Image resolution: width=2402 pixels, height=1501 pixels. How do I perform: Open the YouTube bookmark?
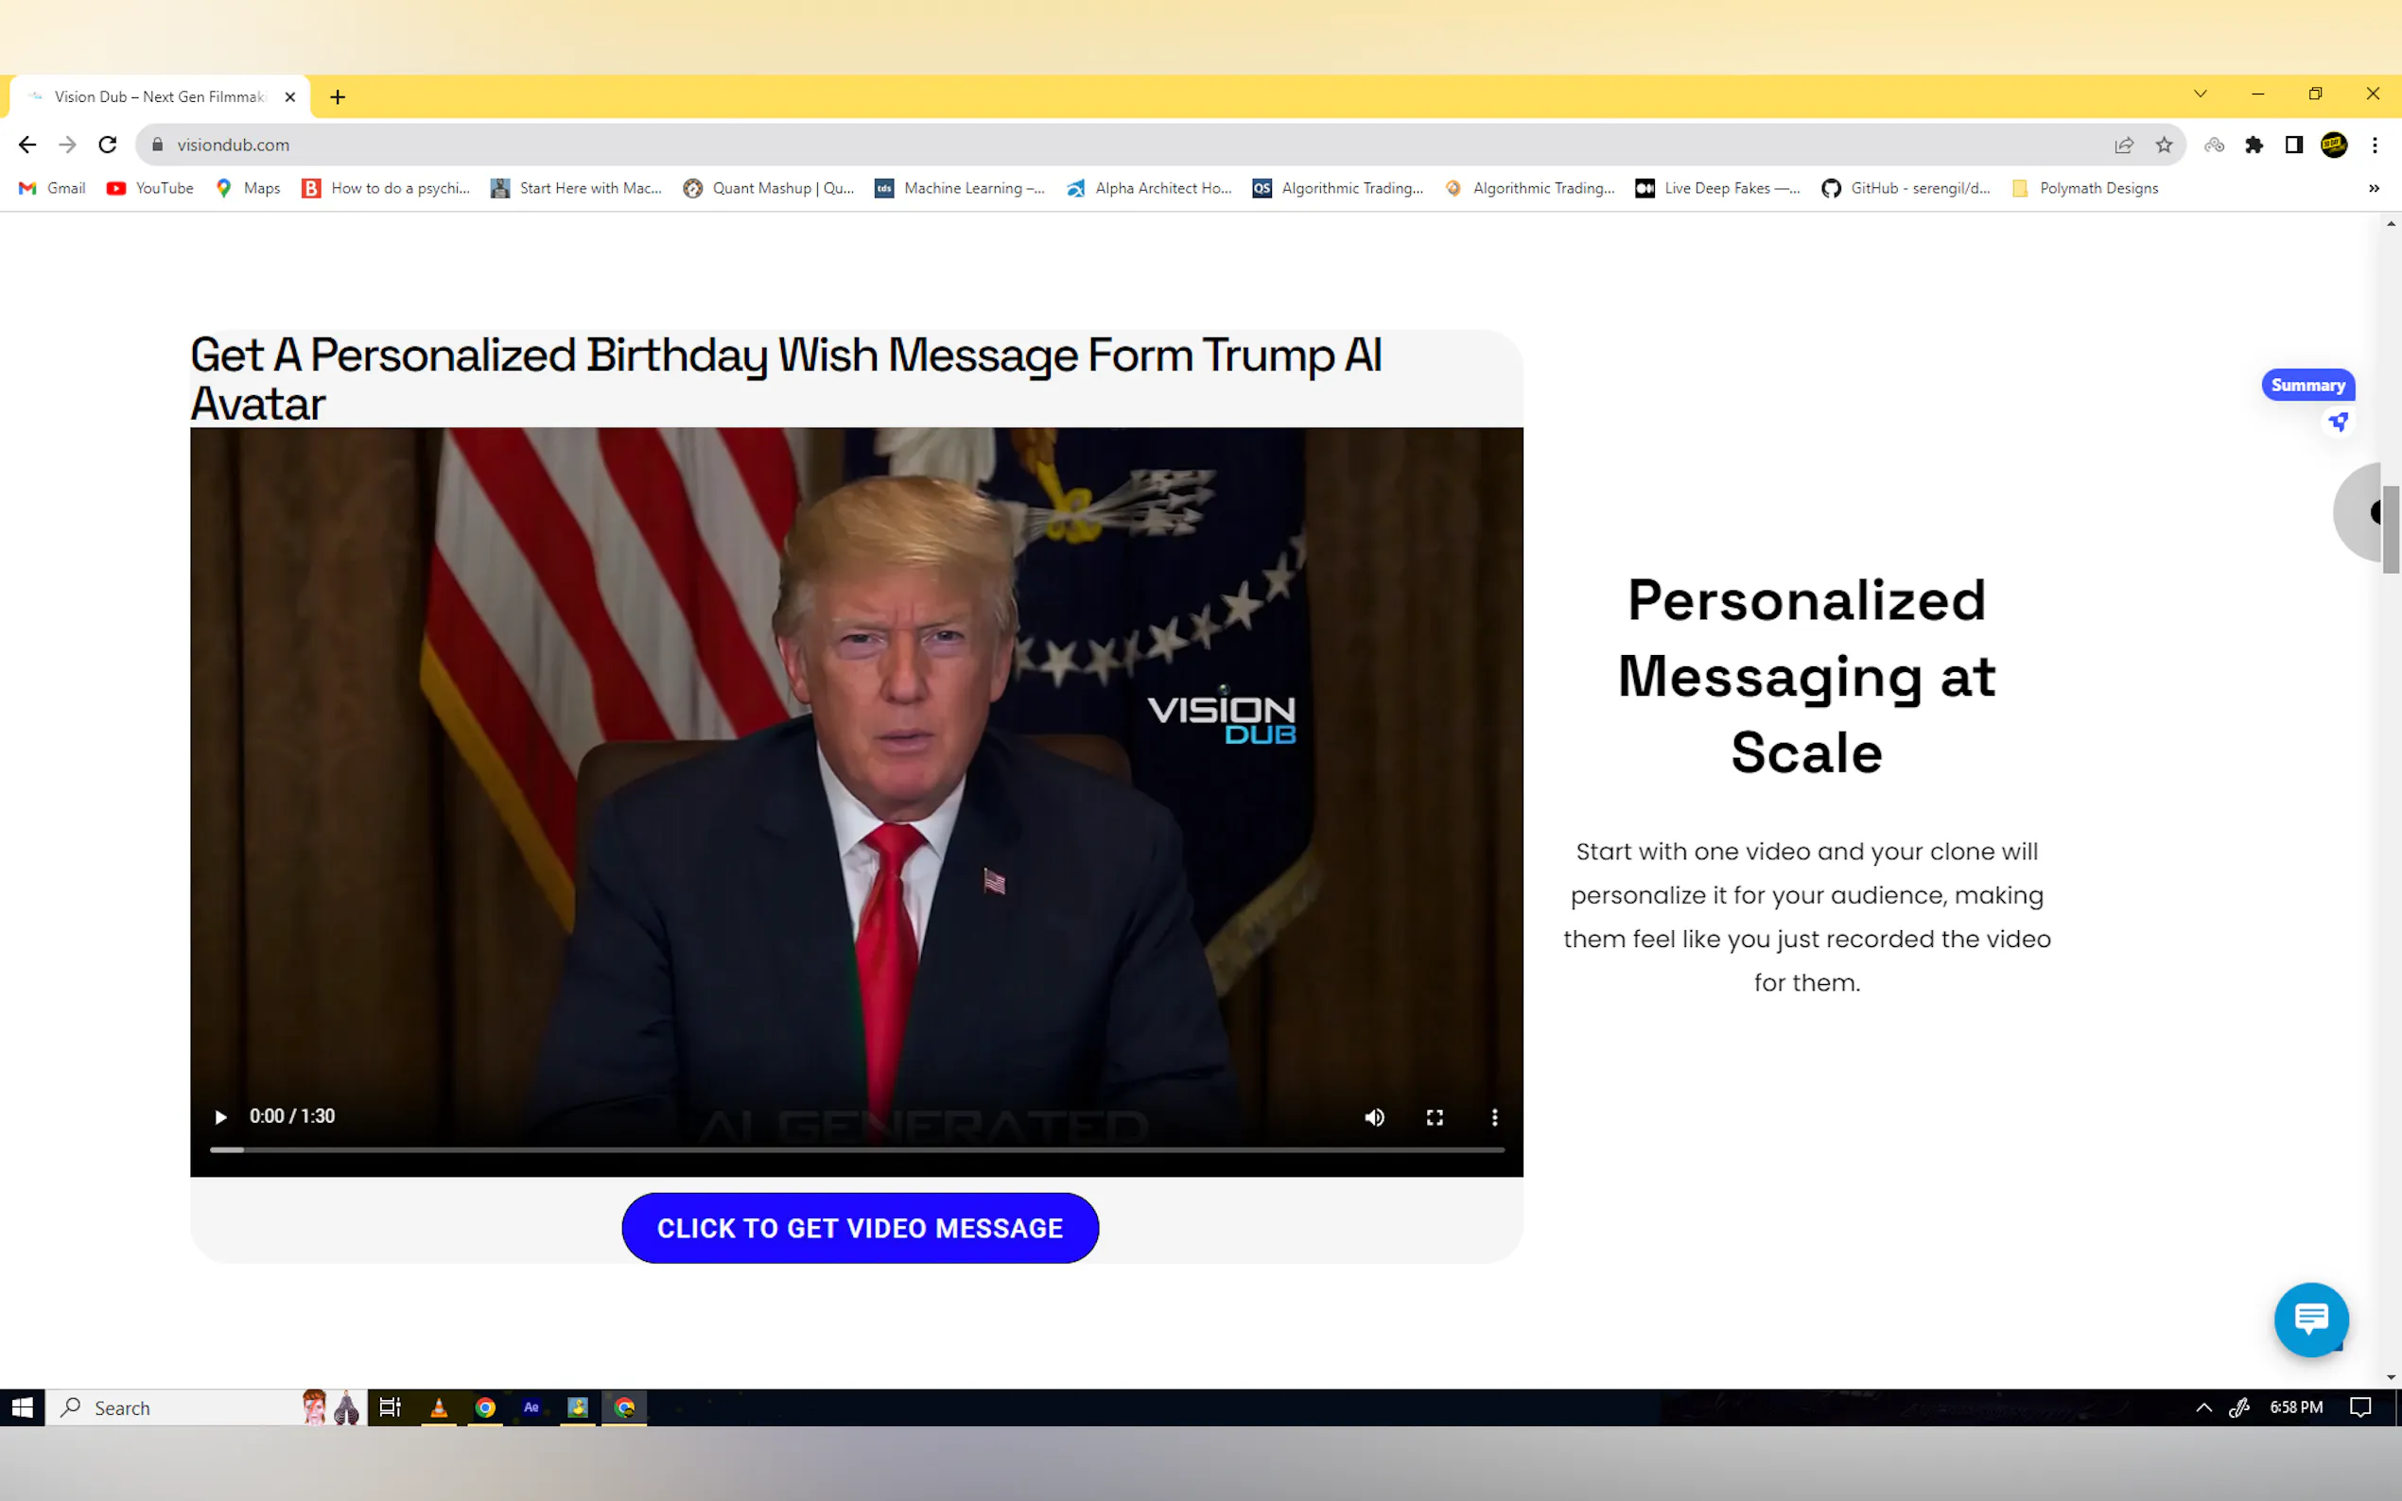tap(151, 189)
